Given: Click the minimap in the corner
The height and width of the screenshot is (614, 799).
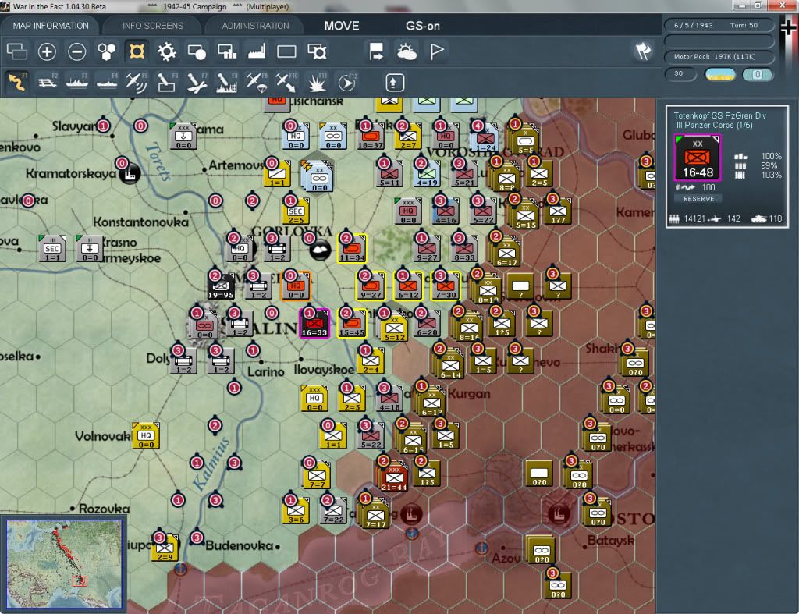Looking at the screenshot, I should (x=64, y=564).
